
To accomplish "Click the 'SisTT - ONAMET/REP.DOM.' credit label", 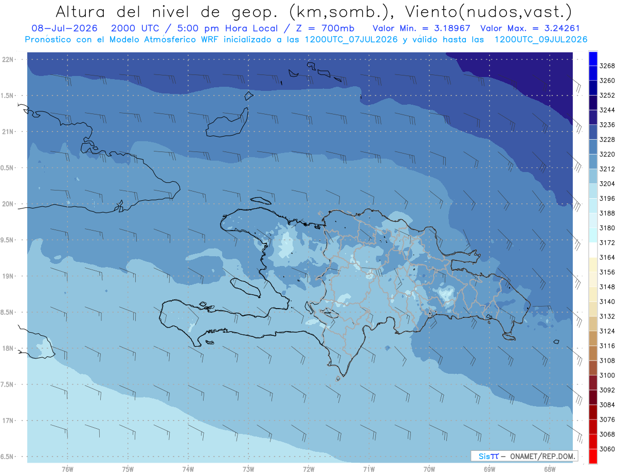I will [524, 456].
